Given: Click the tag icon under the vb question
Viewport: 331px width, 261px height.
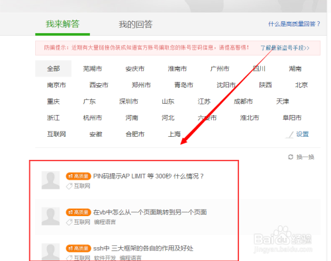Looking at the screenshot, I should coord(70,223).
